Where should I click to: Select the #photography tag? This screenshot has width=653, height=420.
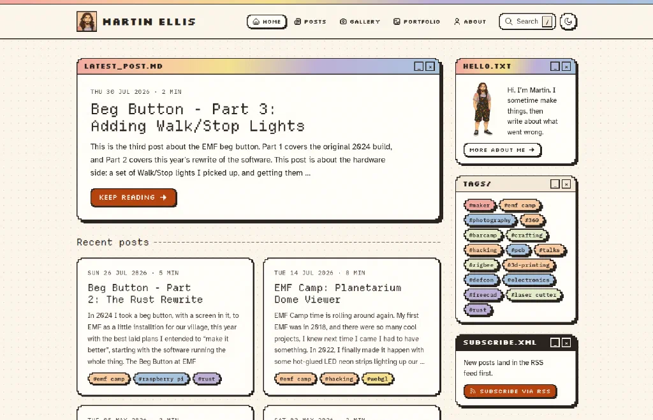pos(490,220)
